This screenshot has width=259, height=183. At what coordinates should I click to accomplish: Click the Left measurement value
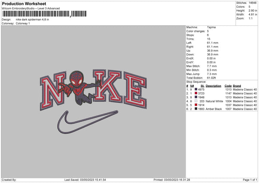click(212, 43)
